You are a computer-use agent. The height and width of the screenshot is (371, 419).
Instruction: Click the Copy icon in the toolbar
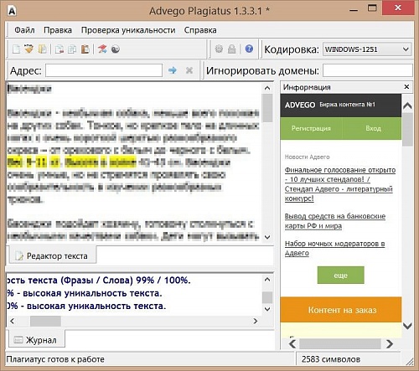[x=72, y=49]
